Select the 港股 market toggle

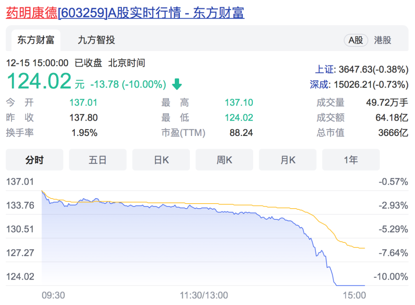click(x=382, y=40)
